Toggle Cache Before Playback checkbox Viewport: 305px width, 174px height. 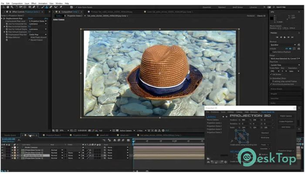click(271, 52)
